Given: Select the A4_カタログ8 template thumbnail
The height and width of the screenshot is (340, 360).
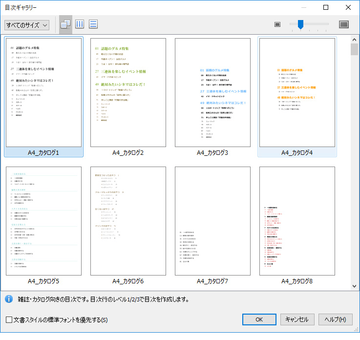Looking at the screenshot, I should [x=297, y=221].
